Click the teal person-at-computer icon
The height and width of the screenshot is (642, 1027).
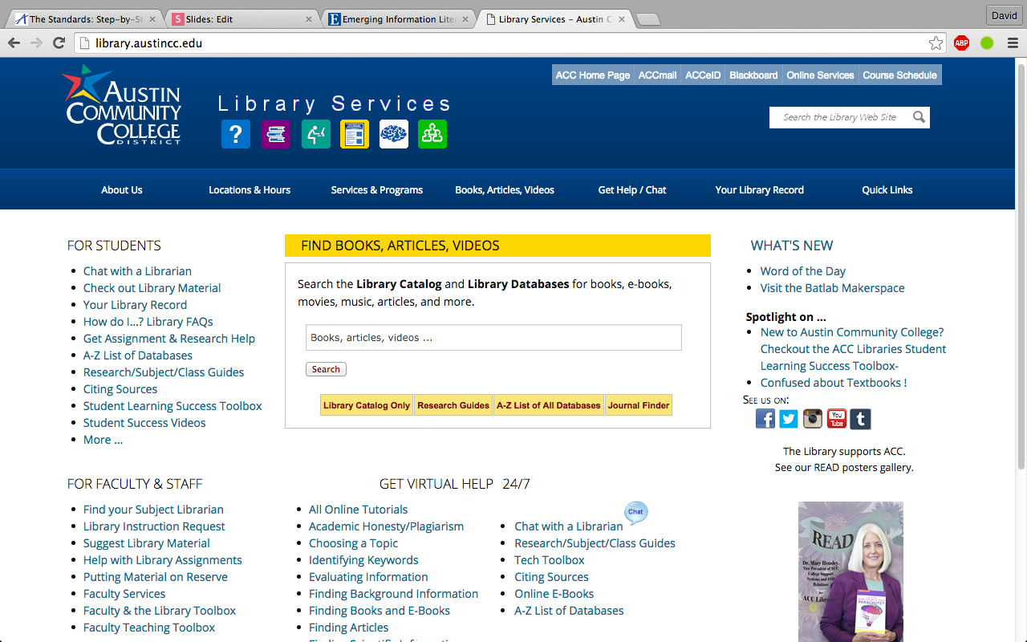[316, 134]
